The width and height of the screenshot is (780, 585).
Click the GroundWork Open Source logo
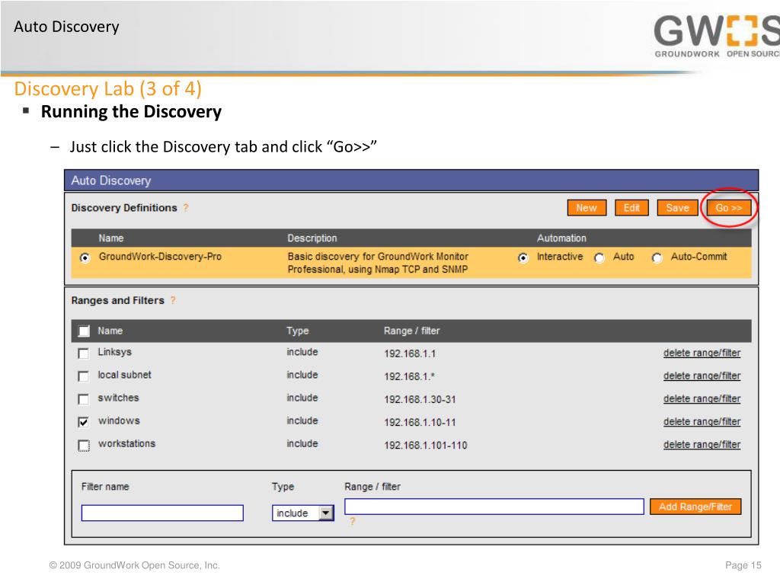pyautogui.click(x=716, y=37)
